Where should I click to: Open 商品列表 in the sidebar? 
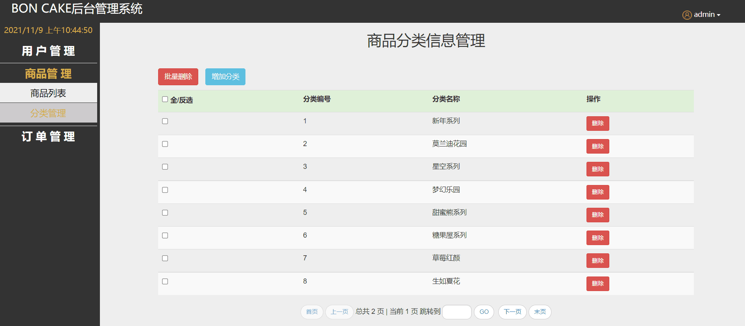coord(48,93)
